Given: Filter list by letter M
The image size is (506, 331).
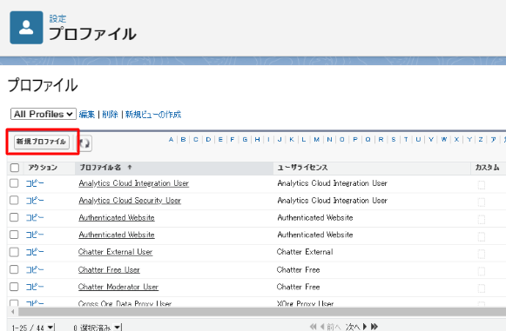Looking at the screenshot, I should pos(316,139).
